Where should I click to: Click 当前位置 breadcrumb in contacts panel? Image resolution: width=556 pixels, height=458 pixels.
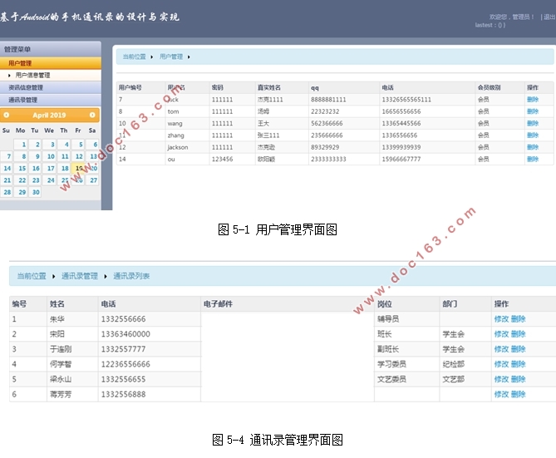[32, 276]
